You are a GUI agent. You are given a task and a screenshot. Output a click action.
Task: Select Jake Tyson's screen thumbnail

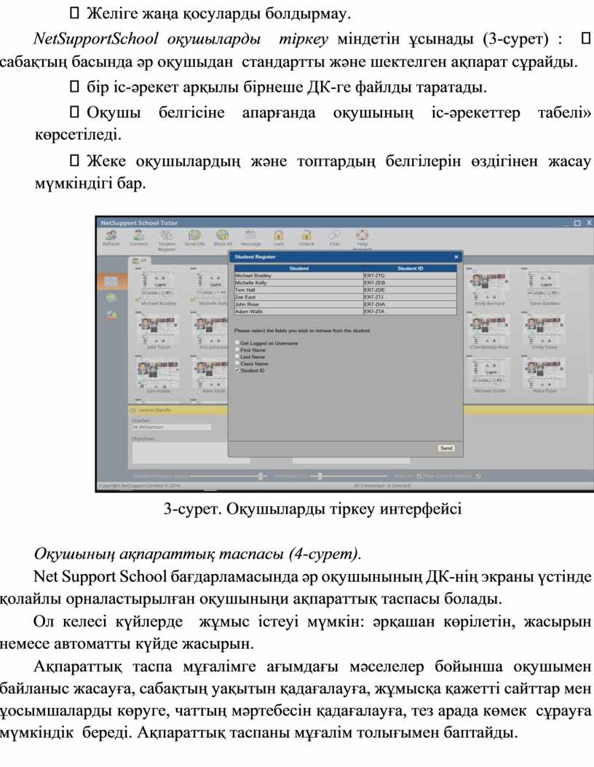[x=158, y=329]
